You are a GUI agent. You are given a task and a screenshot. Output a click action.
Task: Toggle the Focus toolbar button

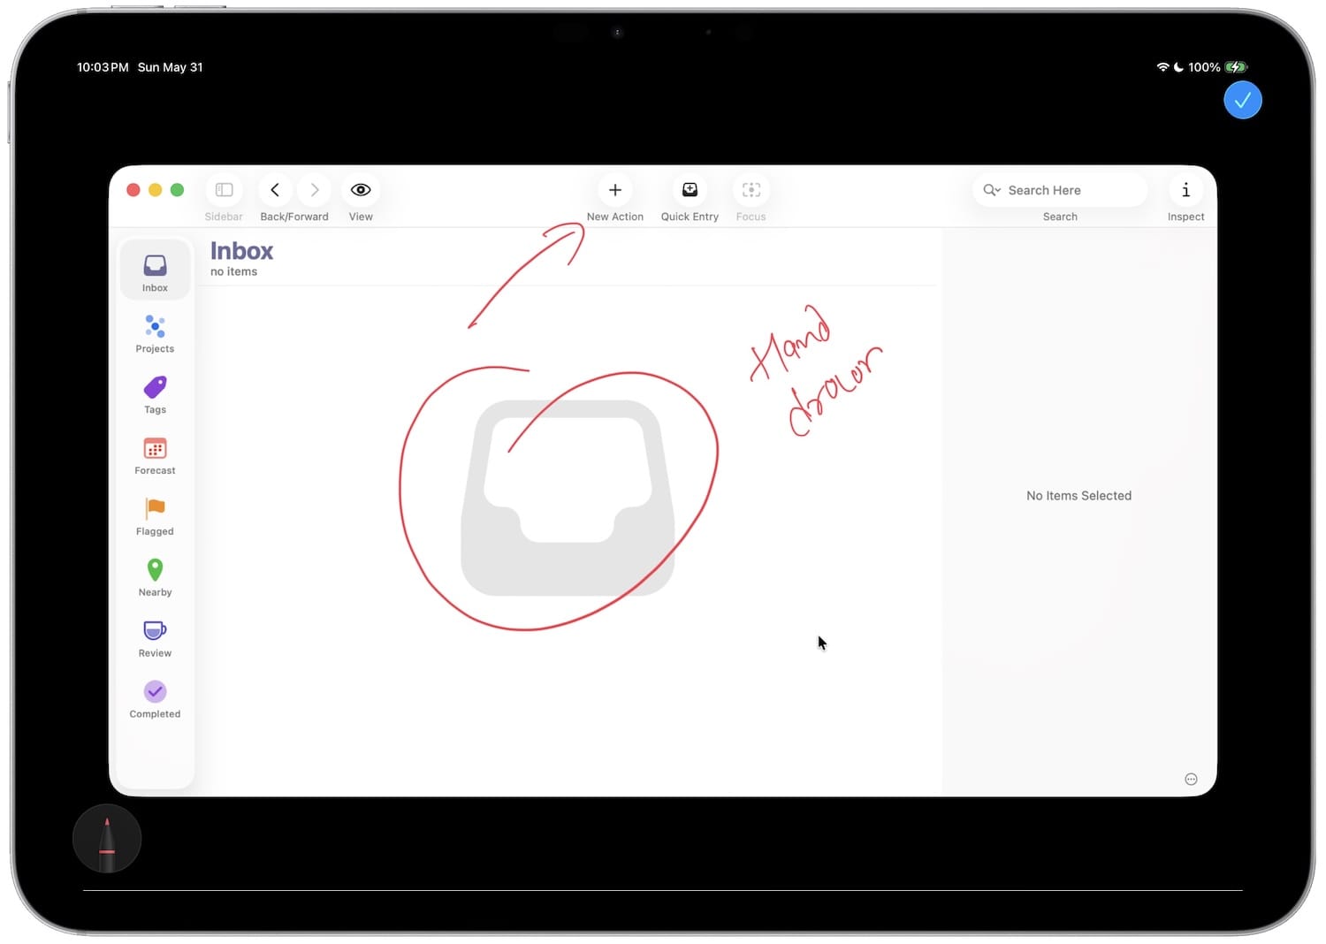click(751, 190)
